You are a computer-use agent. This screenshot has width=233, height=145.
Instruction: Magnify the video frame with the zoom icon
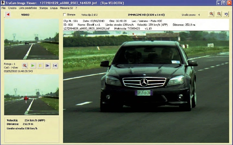pyautogui.click(x=25, y=65)
